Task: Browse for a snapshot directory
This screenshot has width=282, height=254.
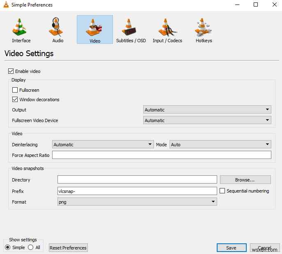Action: 245,180
